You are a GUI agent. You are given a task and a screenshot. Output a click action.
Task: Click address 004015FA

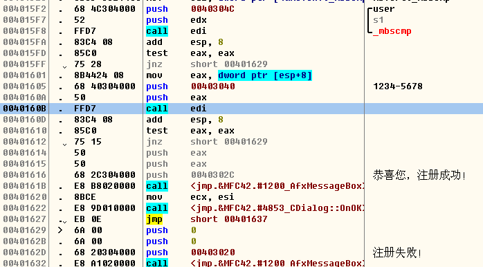point(24,42)
